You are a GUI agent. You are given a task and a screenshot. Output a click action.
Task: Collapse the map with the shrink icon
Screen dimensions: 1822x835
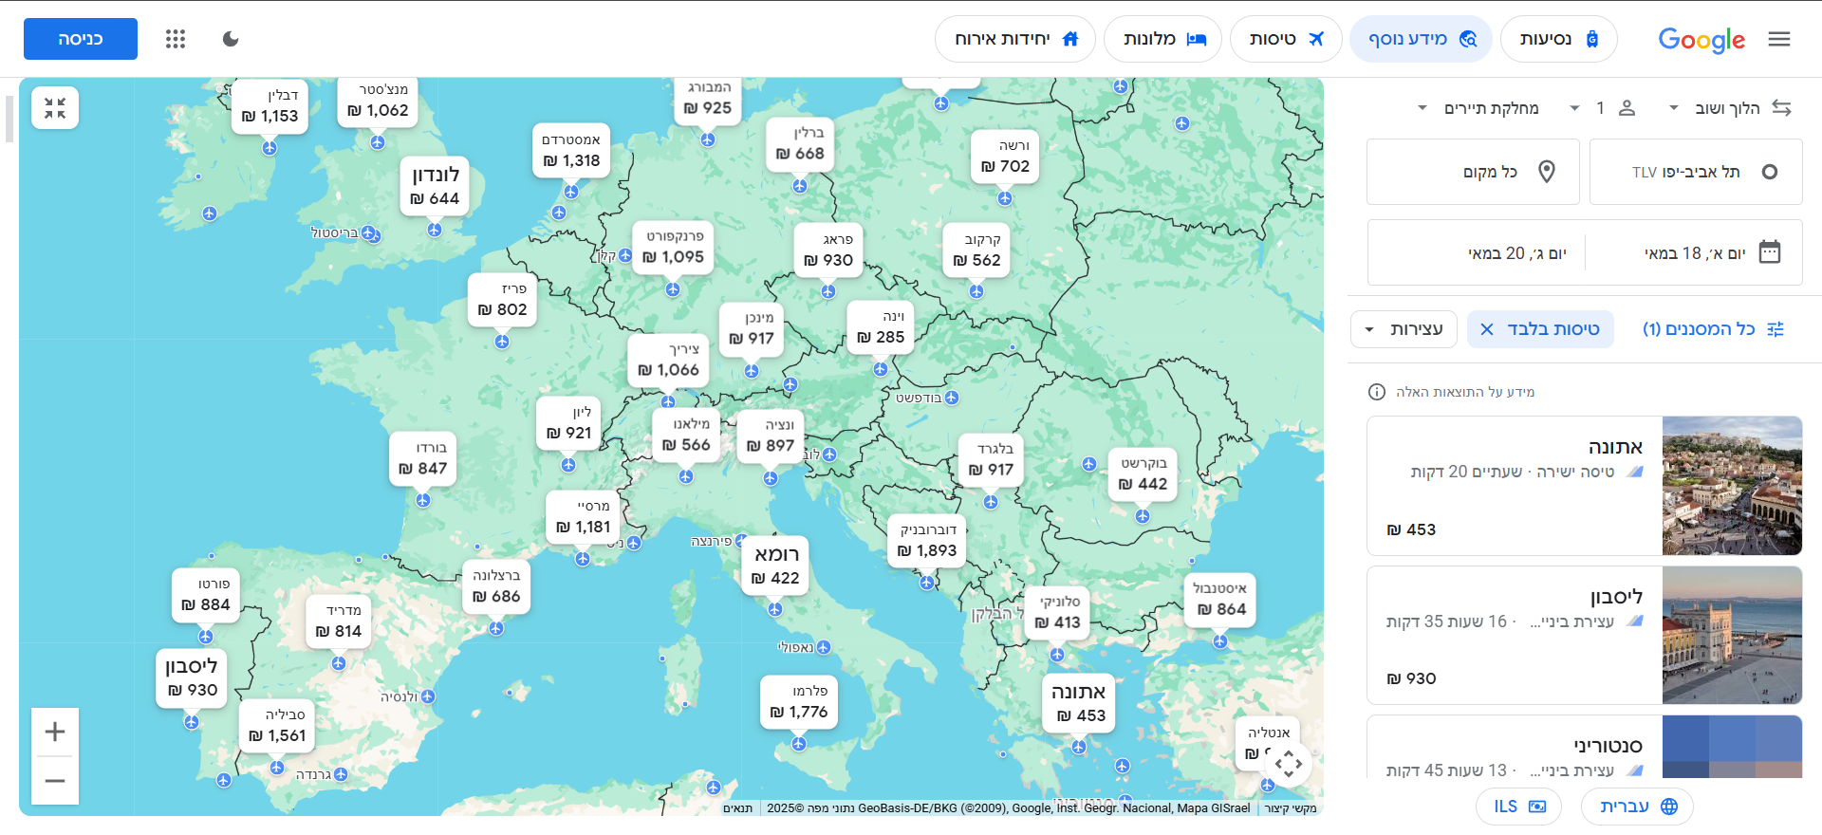tap(55, 108)
